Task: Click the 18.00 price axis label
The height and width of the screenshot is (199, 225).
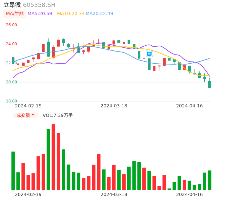Action: [11, 101]
